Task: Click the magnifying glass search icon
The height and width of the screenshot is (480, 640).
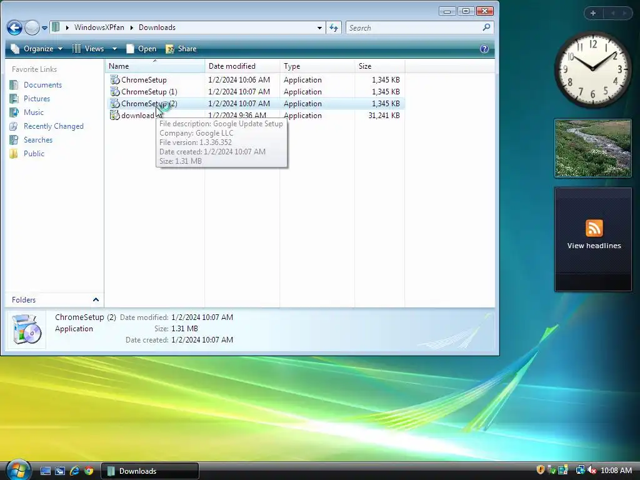Action: click(486, 27)
